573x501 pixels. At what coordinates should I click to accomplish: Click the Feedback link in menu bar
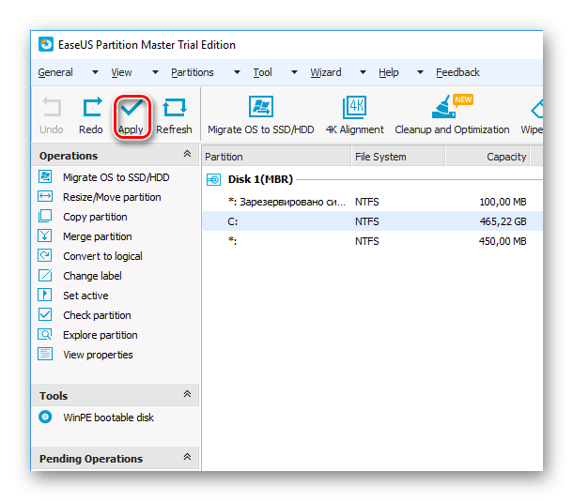pos(457,72)
